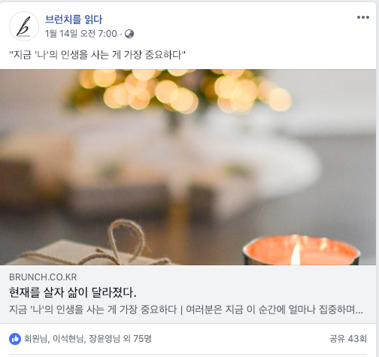Image resolution: width=379 pixels, height=357 pixels.
Task: Click the 브런치를 읽다 page profile avatar
Action: pyautogui.click(x=24, y=26)
